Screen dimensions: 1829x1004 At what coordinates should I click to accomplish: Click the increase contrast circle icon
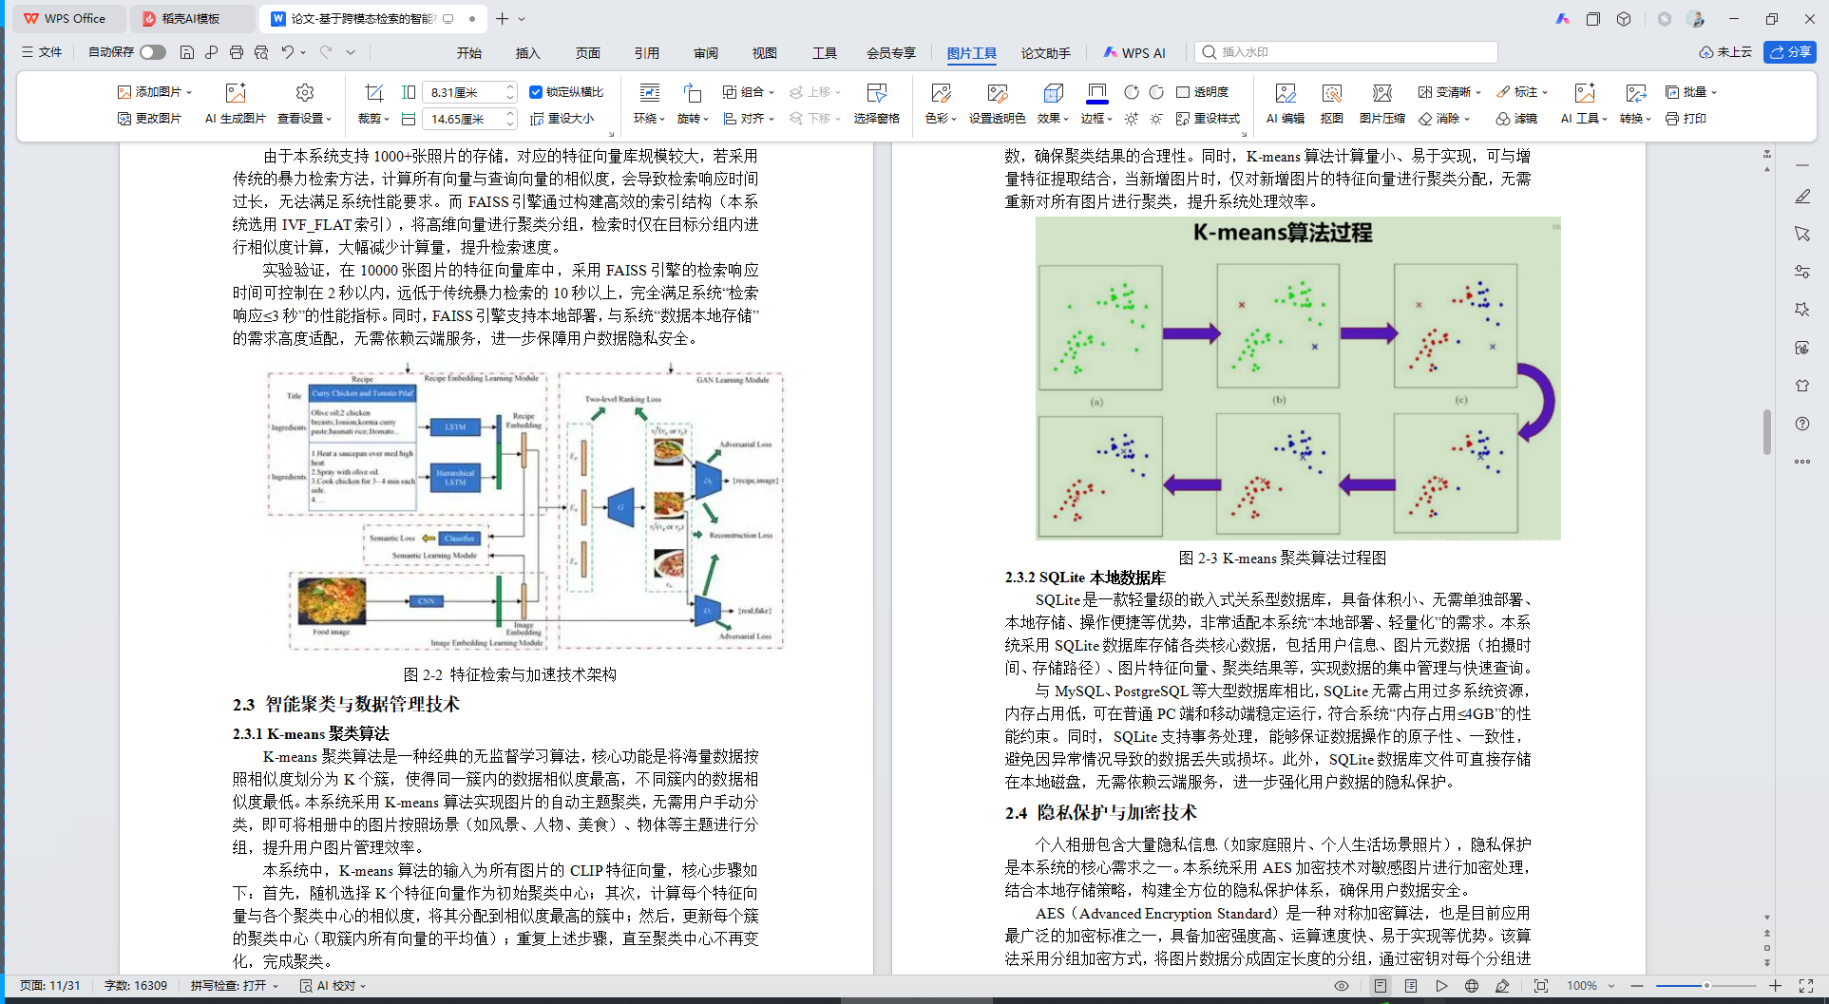tap(1132, 92)
